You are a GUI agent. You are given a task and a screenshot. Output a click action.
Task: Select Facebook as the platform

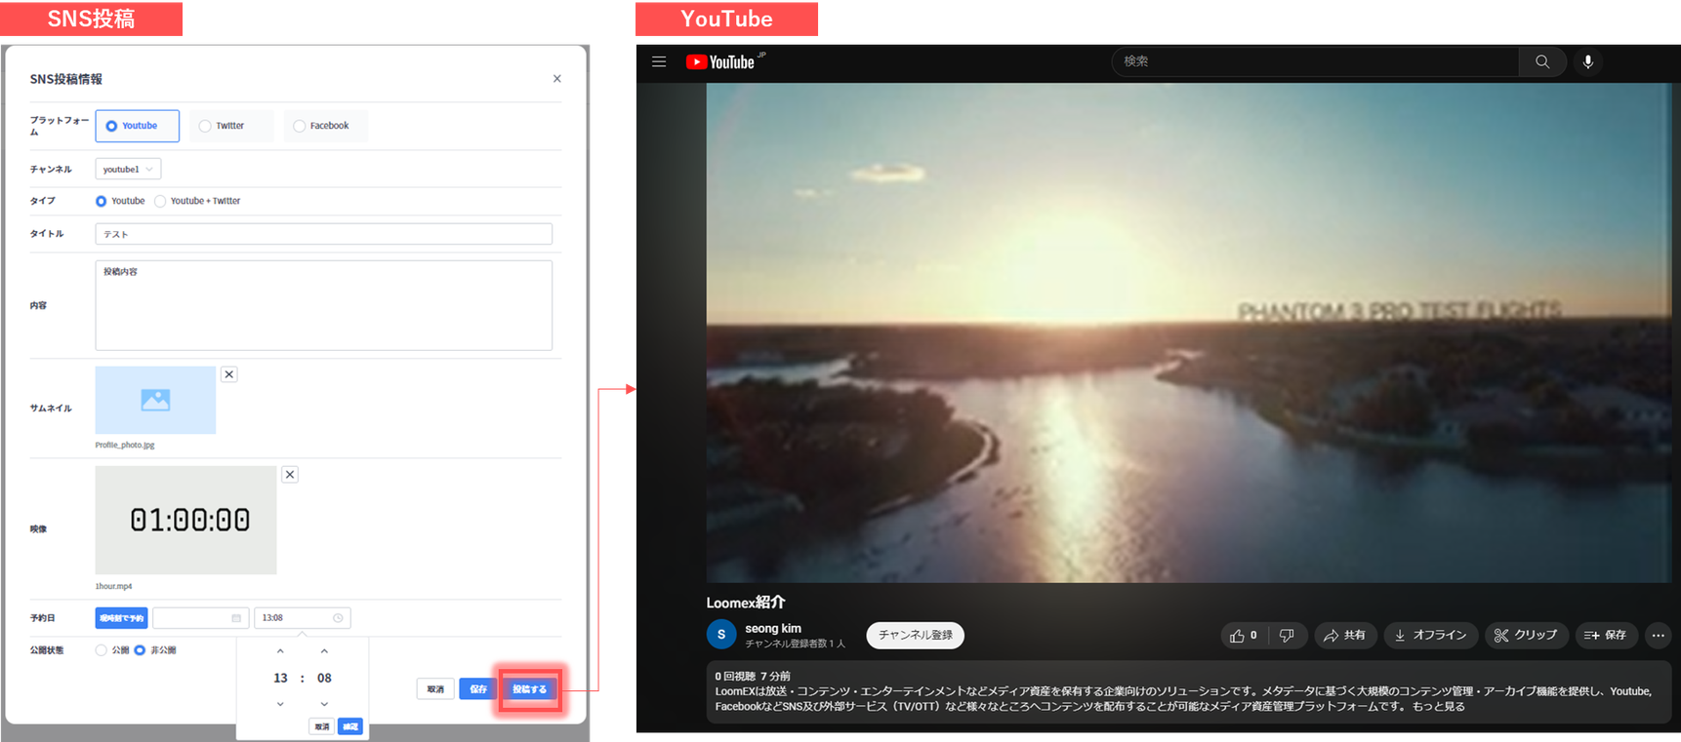coord(300,126)
